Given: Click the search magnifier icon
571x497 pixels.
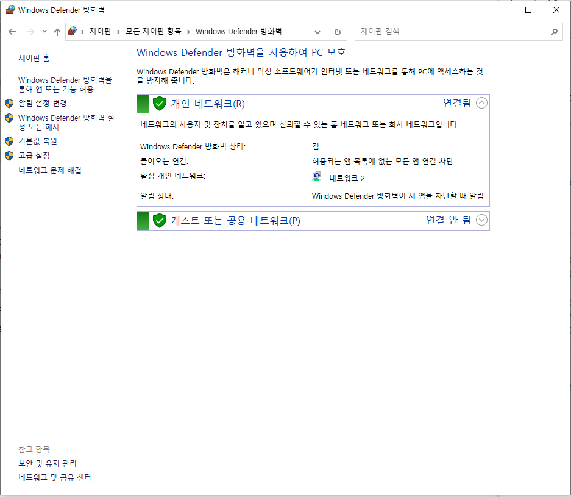Looking at the screenshot, I should (554, 32).
